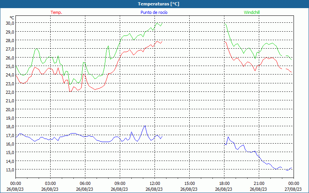
Task: Select the green Windchill legend label
Action: tap(252, 12)
